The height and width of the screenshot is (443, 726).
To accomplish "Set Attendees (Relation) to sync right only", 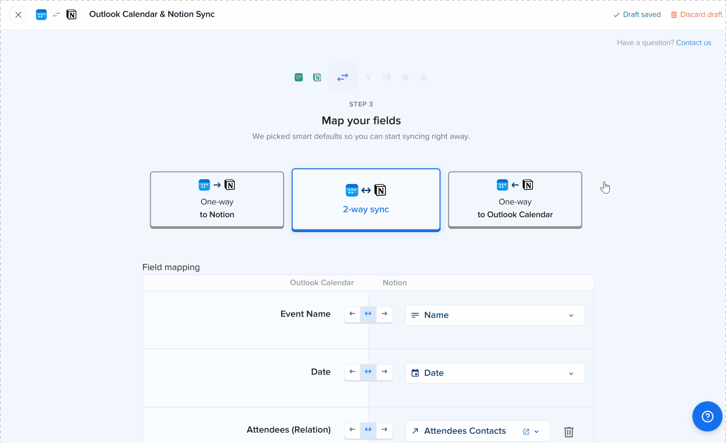I will tap(384, 430).
